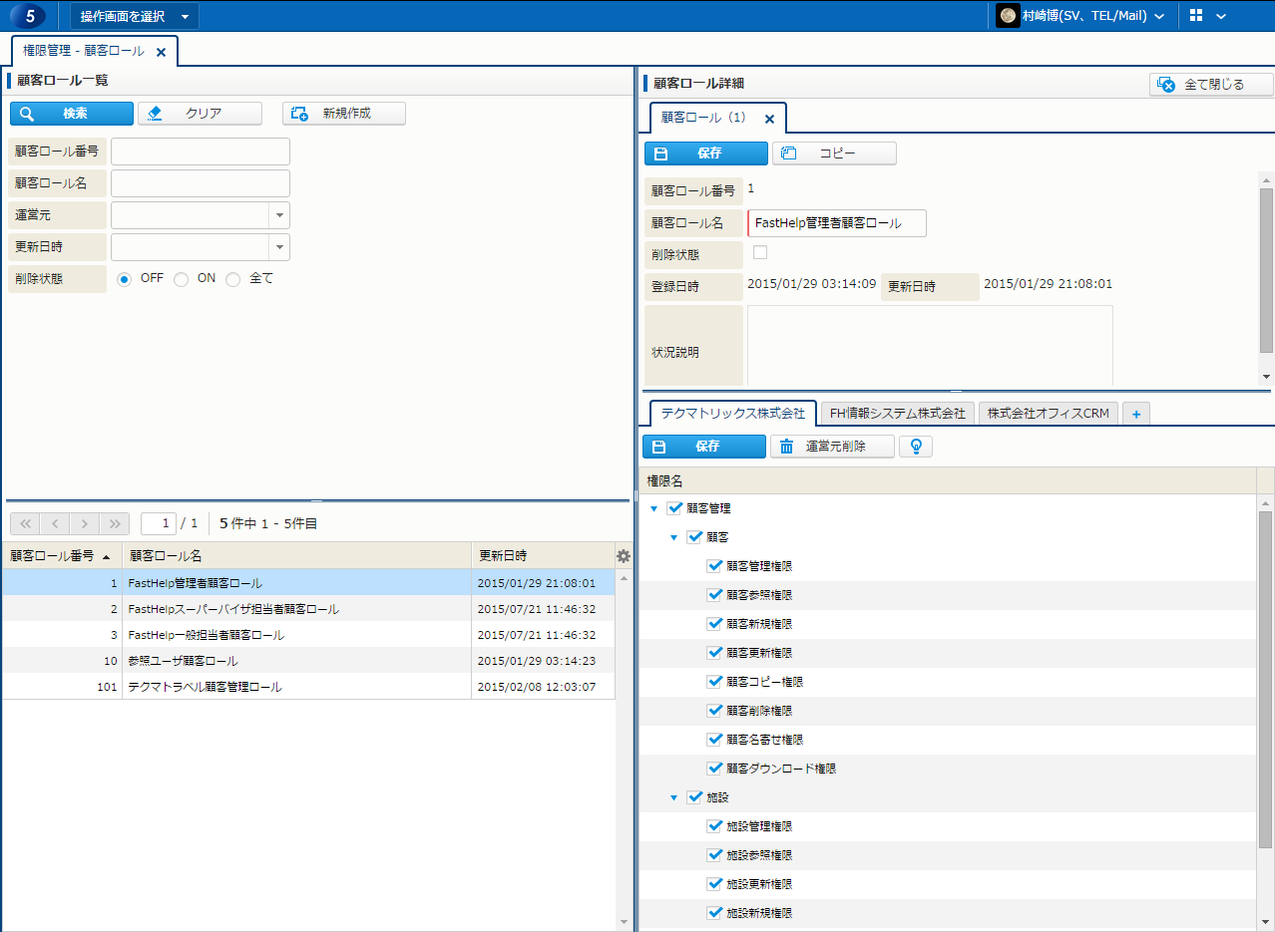This screenshot has height=932, width=1275.
Task: Select the ON radio for 削除状態
Action: (182, 279)
